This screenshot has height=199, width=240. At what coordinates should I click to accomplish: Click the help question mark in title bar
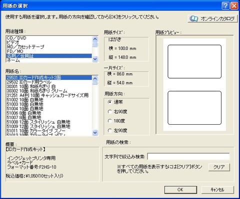point(225,6)
